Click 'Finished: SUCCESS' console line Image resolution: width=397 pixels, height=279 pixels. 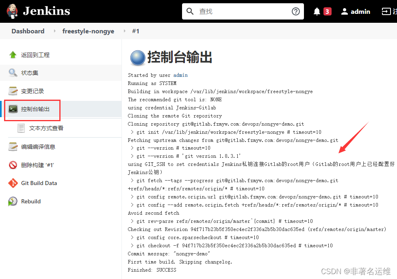pos(152,270)
